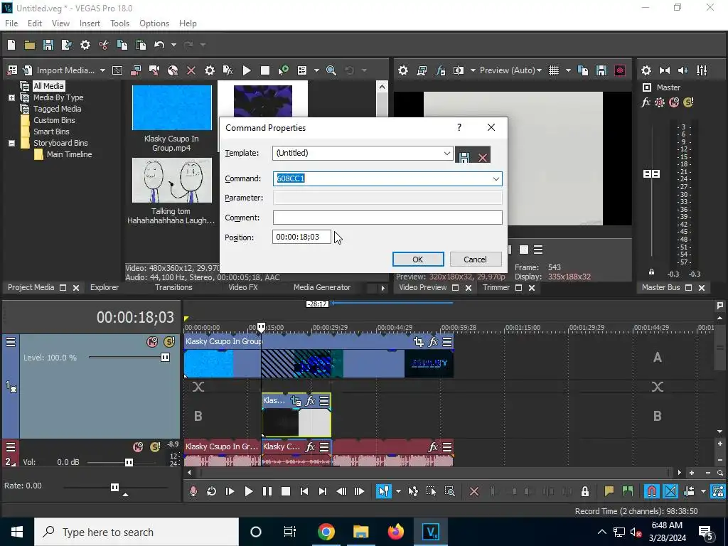Viewport: 728px width, 546px height.
Task: Open the Undo history dropdown arrow
Action: pyautogui.click(x=173, y=45)
